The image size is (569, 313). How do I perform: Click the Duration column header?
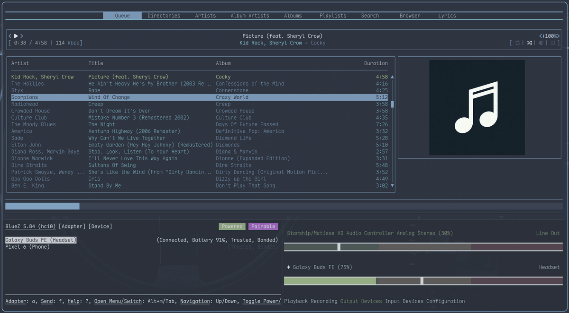click(x=376, y=63)
